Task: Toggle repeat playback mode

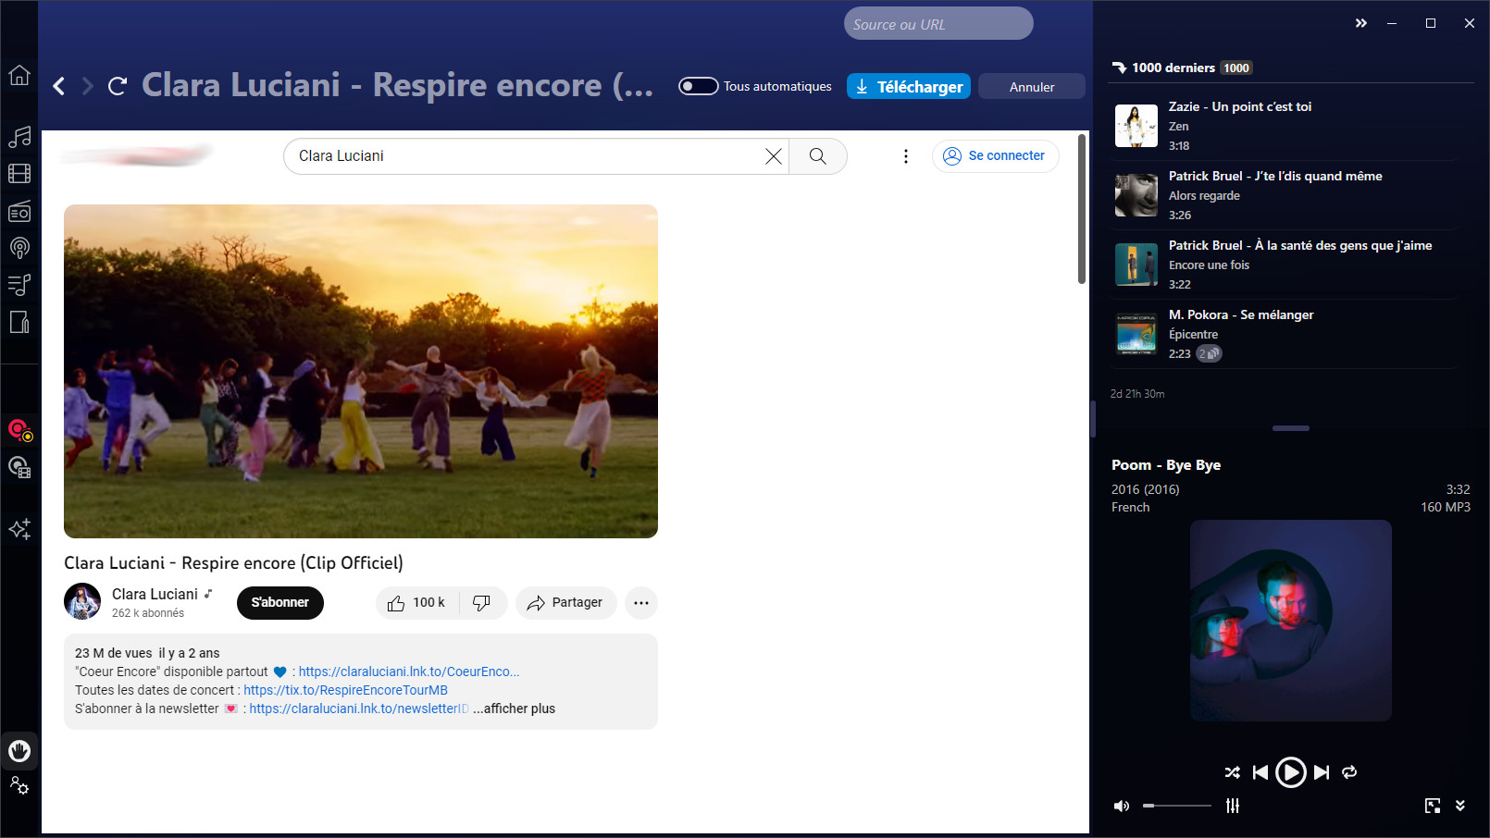Action: [1349, 772]
